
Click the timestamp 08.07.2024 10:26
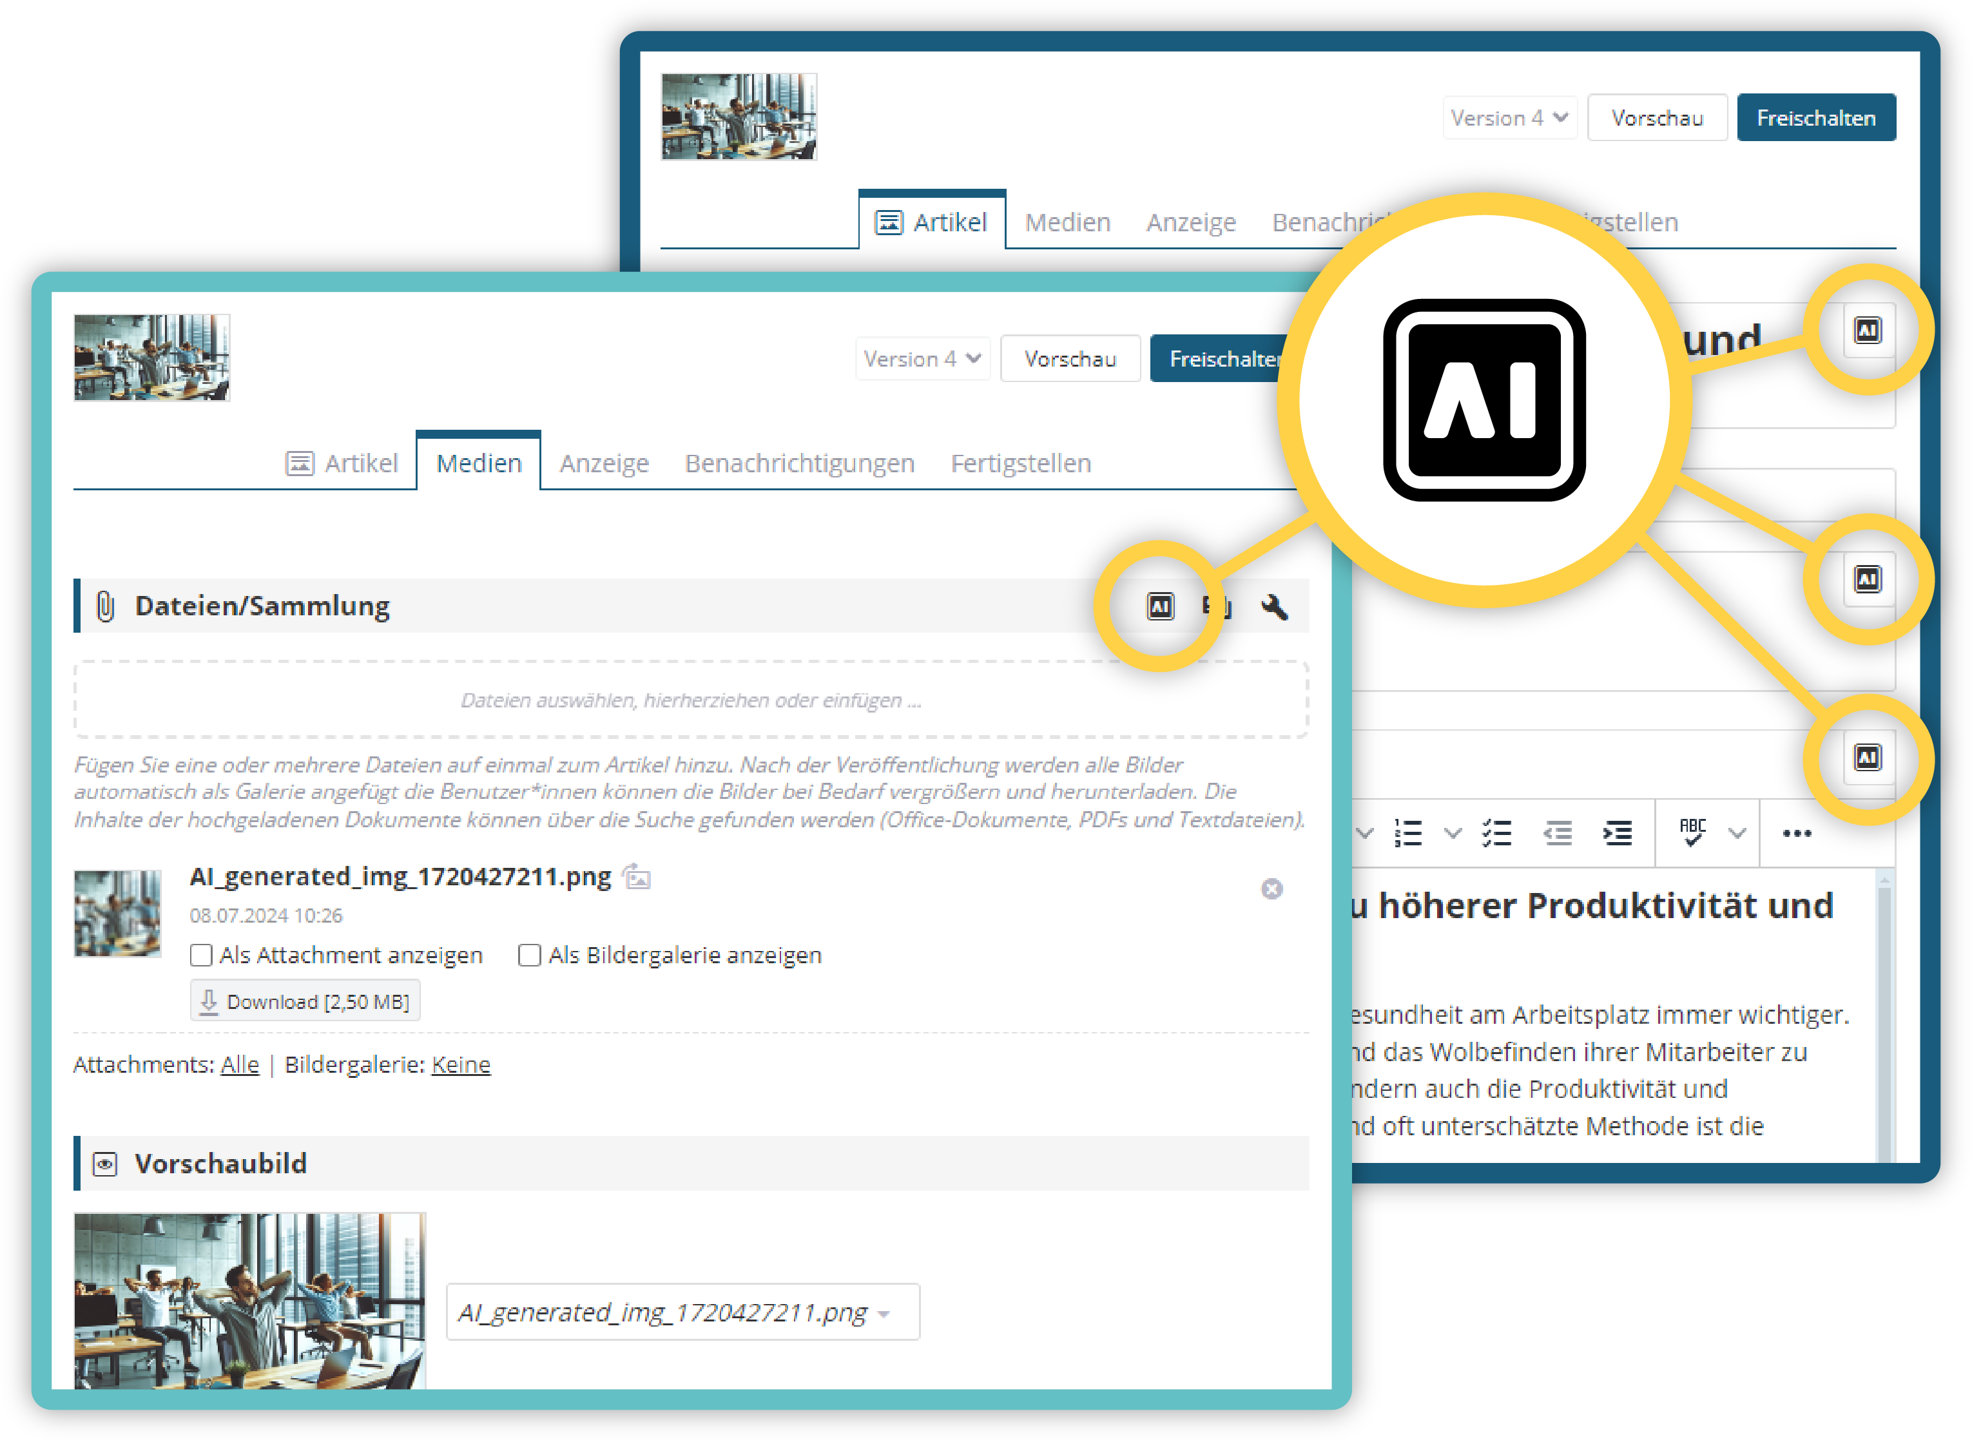[x=266, y=916]
